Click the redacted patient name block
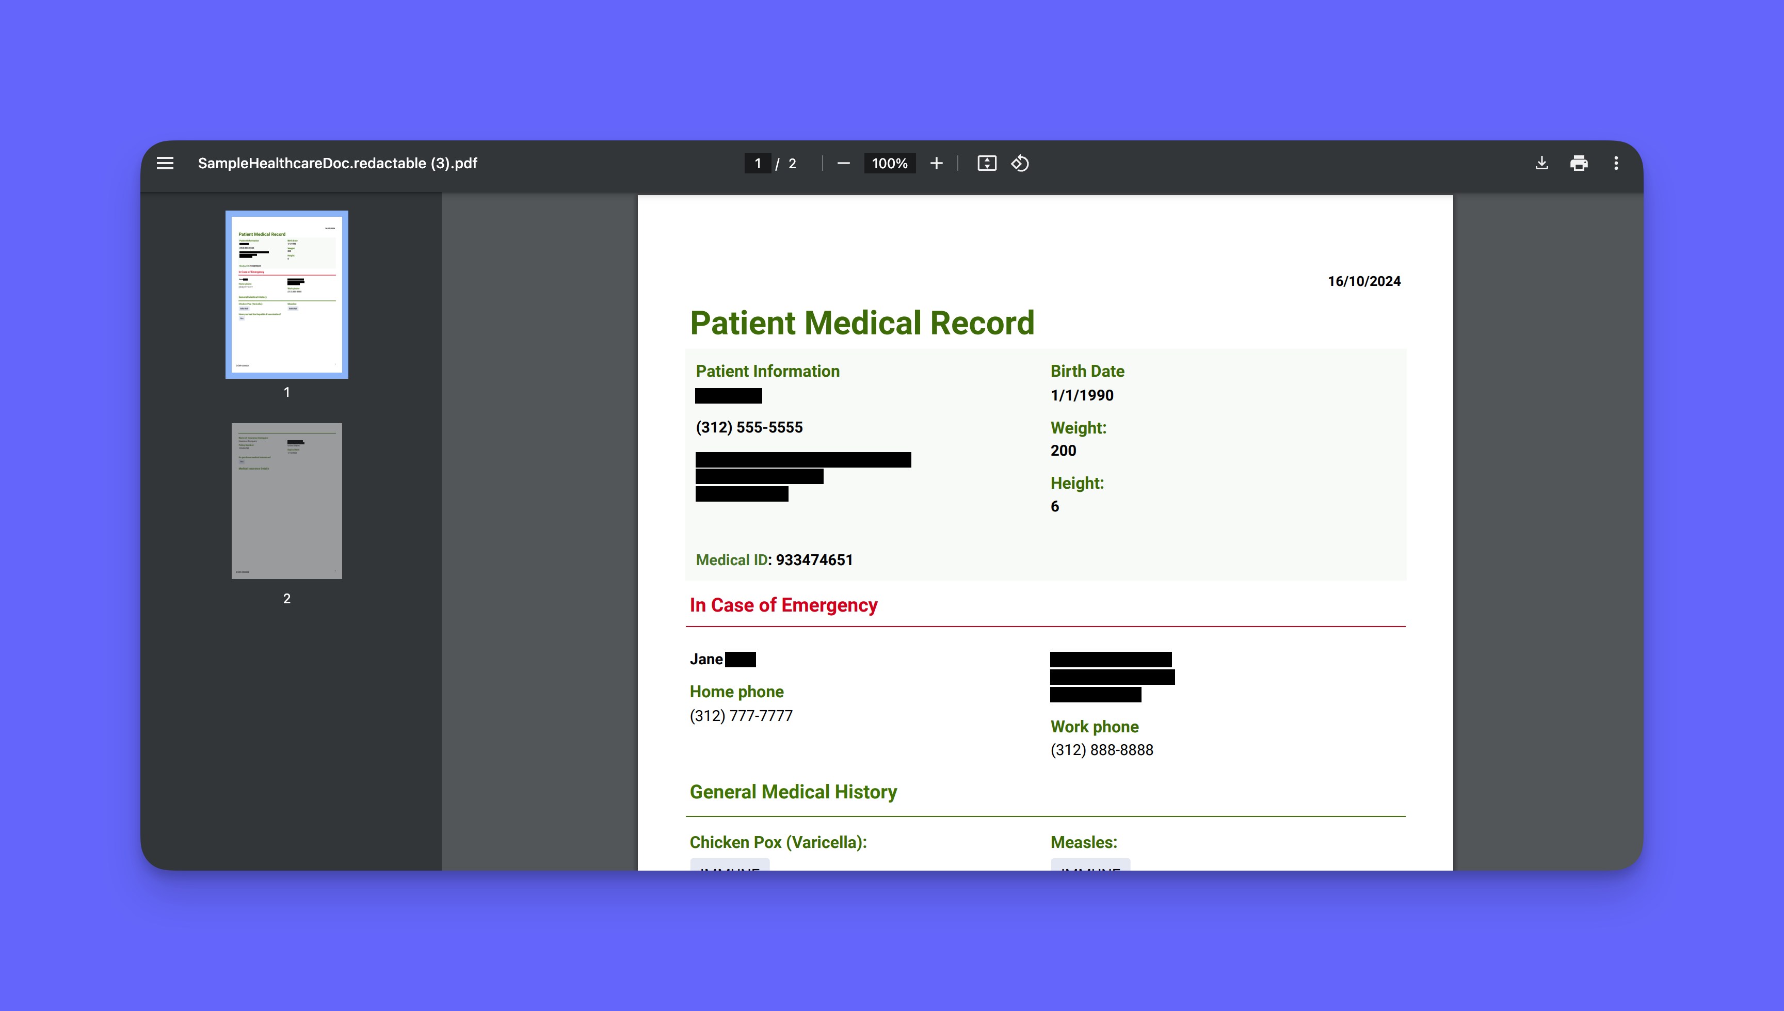 (728, 396)
